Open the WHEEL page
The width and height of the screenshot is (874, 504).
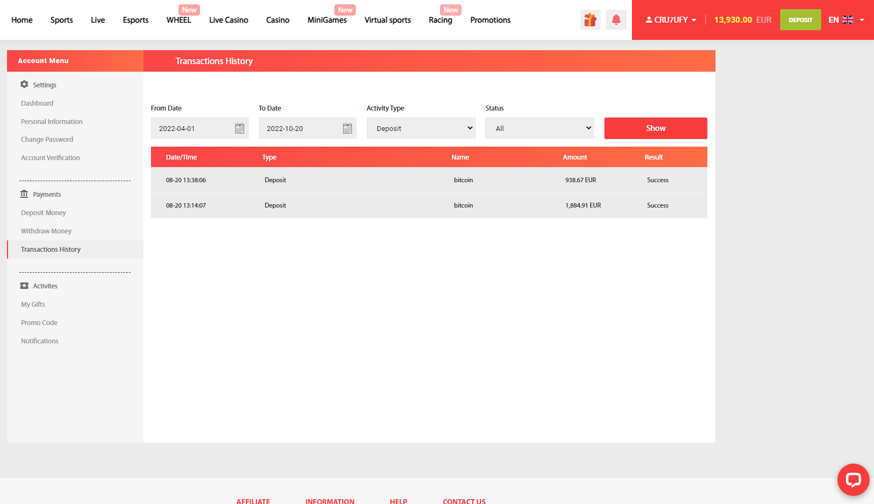coord(178,20)
